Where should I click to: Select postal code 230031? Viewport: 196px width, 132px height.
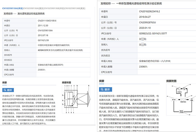41,70
